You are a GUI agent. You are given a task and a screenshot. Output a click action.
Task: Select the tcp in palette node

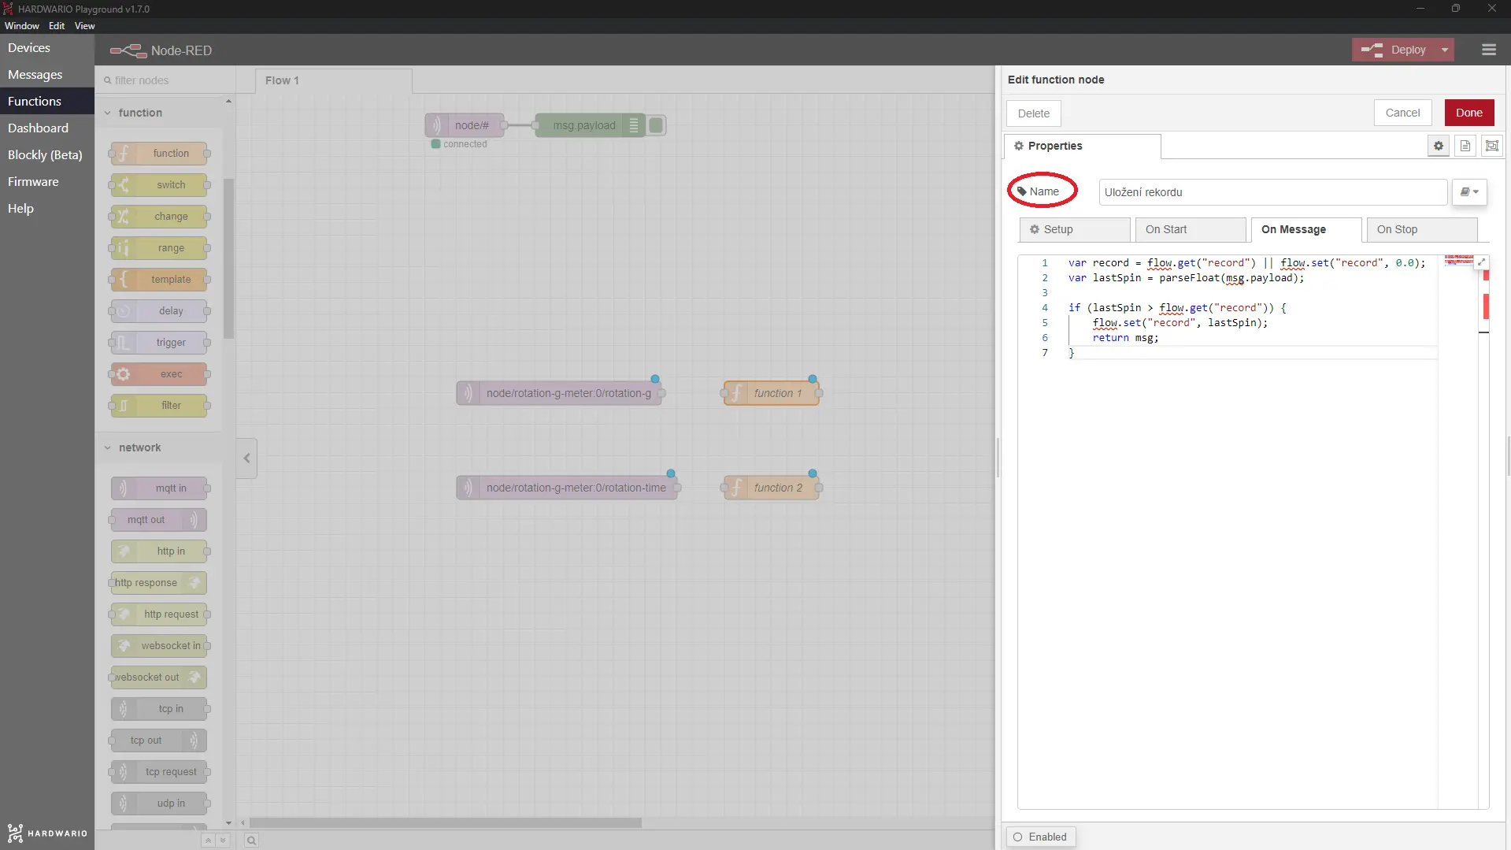159,709
